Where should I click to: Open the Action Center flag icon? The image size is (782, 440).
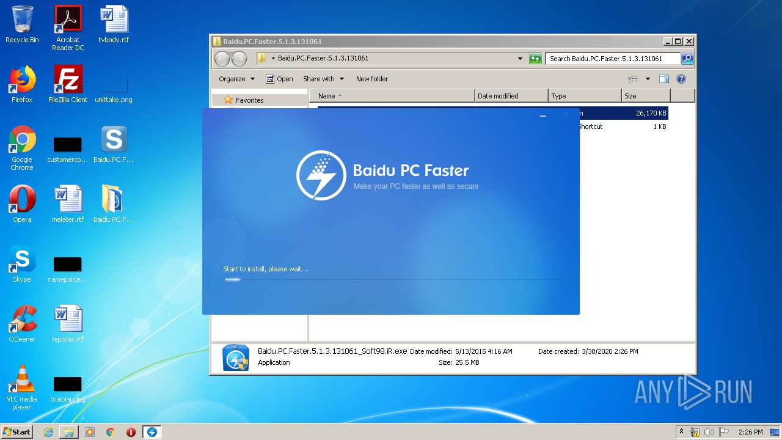724,432
